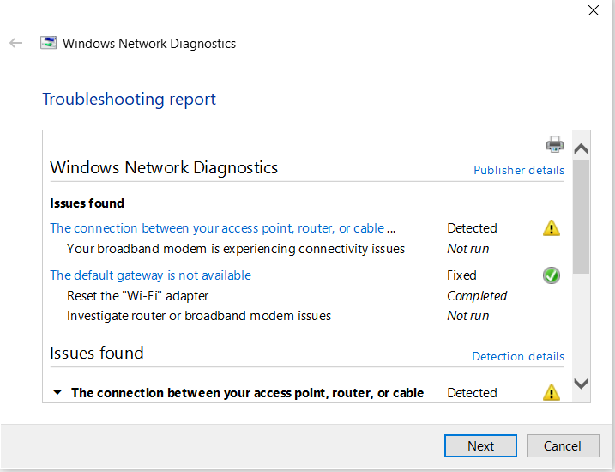Open Publisher details link
The height and width of the screenshot is (472, 615).
click(519, 170)
